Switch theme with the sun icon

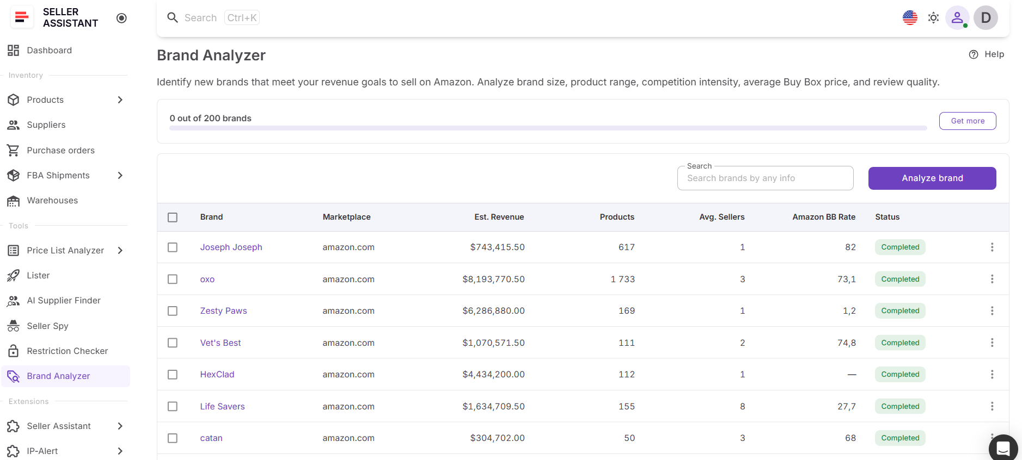[933, 18]
